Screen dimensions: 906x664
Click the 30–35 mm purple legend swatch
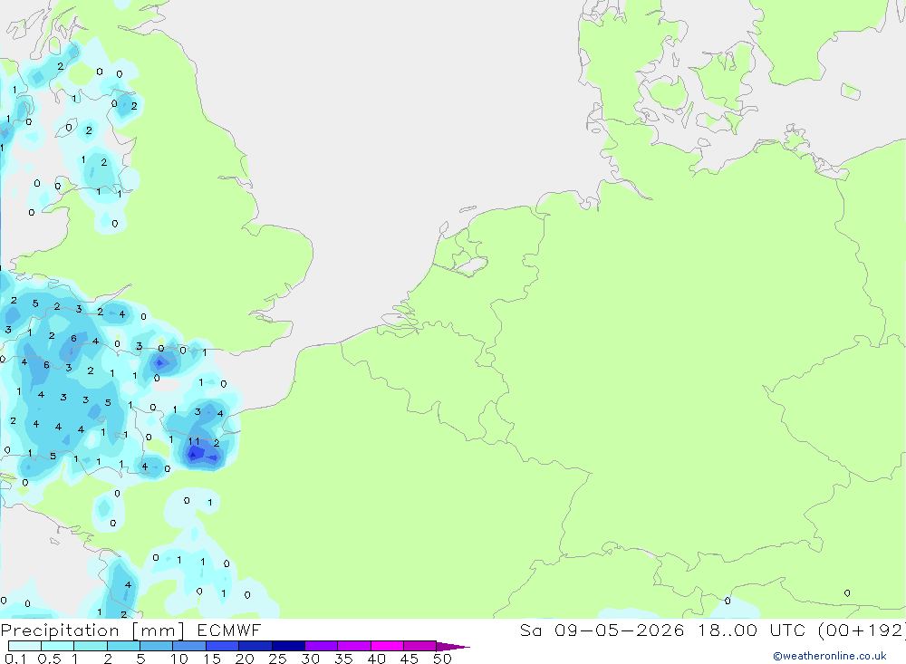click(x=322, y=646)
